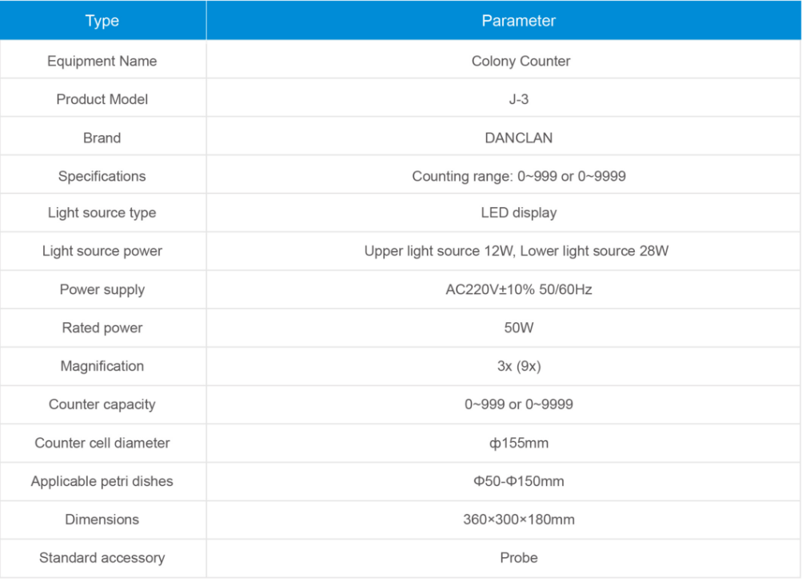
Task: Select the 360×300×180mm dimensions value
Action: click(518, 519)
